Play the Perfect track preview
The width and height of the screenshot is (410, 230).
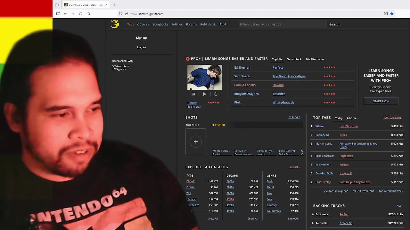coord(204,94)
